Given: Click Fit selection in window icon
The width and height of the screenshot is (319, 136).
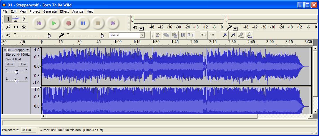Looking at the screenshot, I should [241, 35].
